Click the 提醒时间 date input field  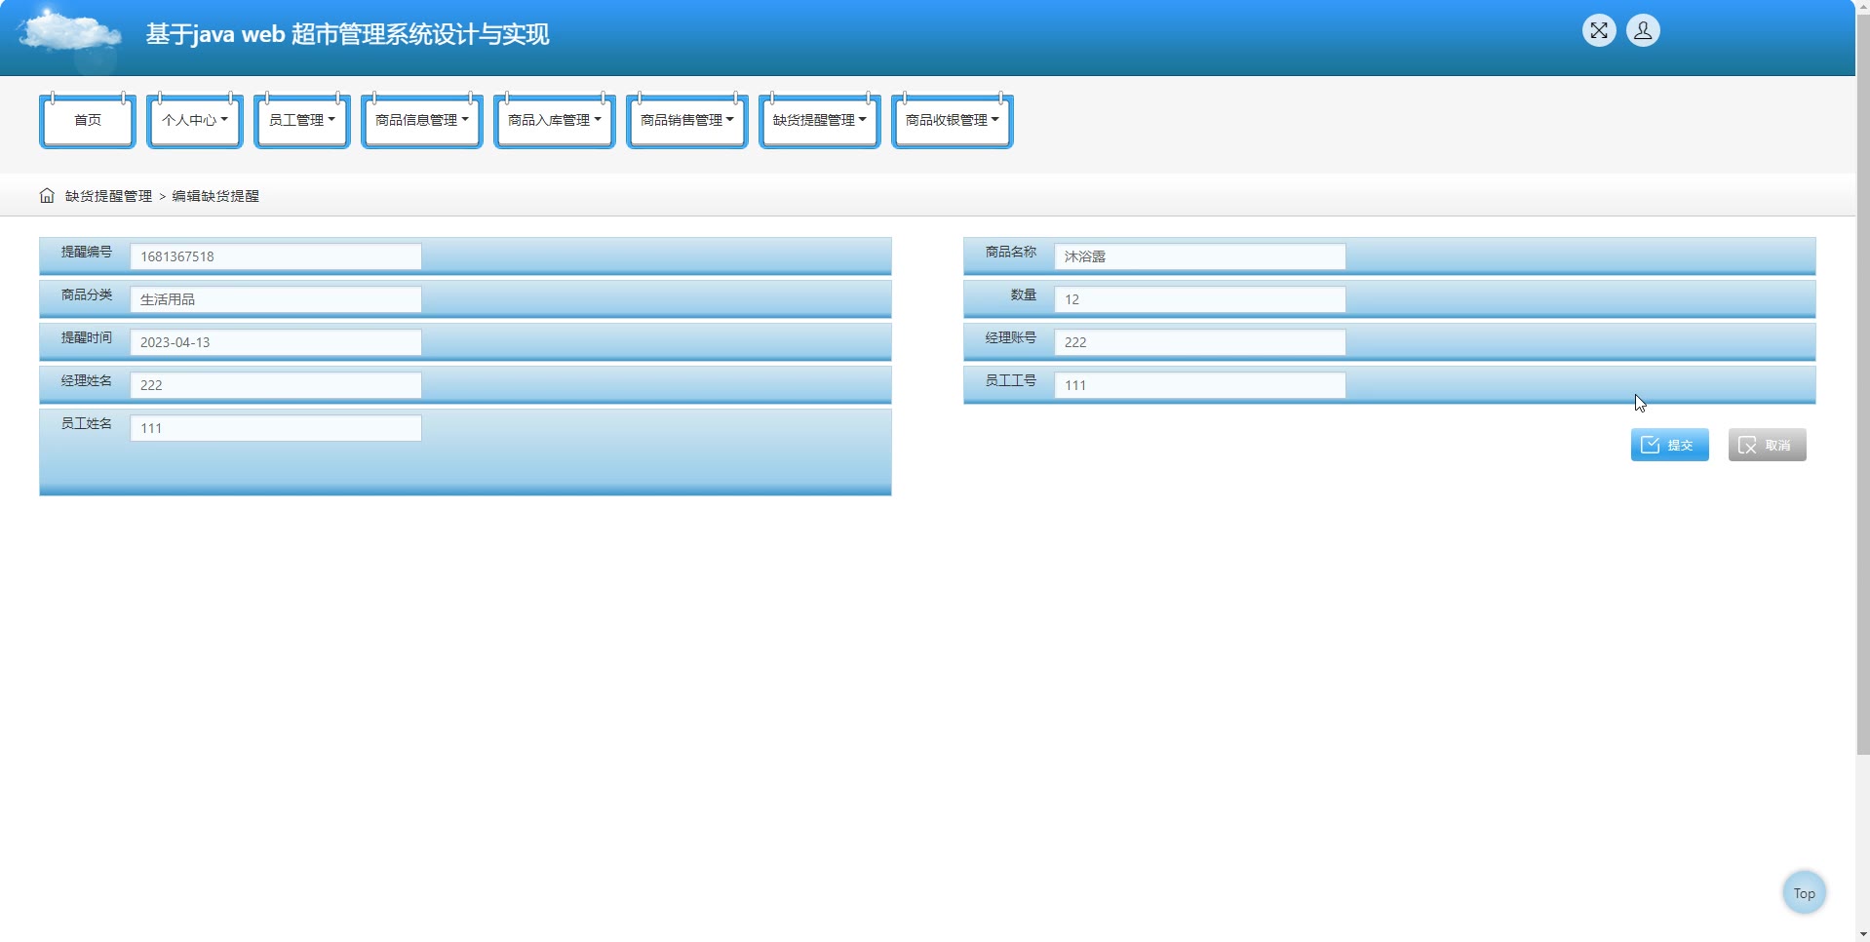coord(276,342)
